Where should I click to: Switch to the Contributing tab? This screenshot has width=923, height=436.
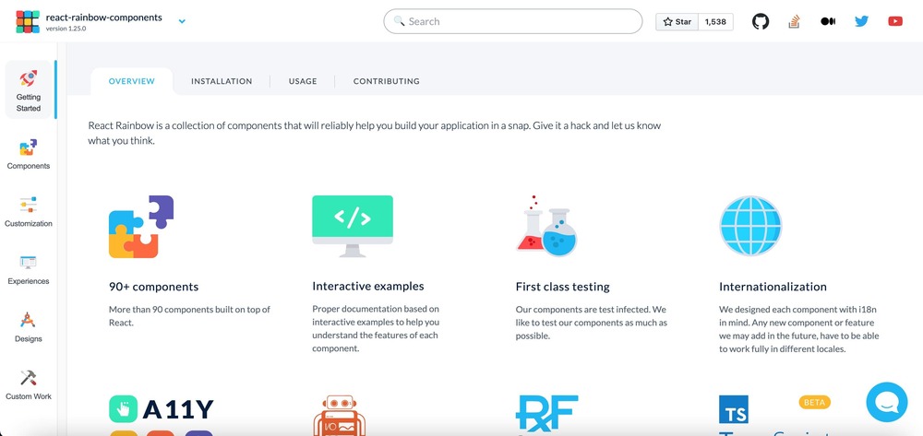pyautogui.click(x=386, y=81)
